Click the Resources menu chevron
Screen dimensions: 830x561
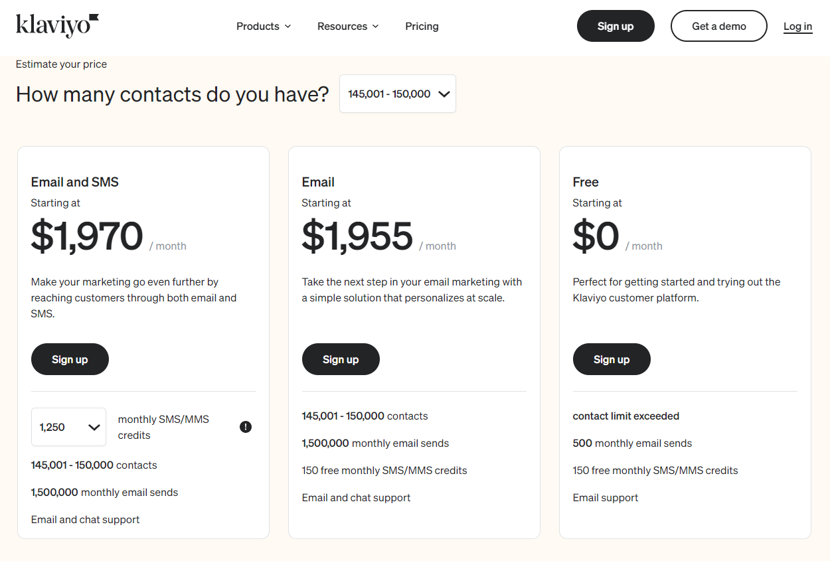coord(375,27)
